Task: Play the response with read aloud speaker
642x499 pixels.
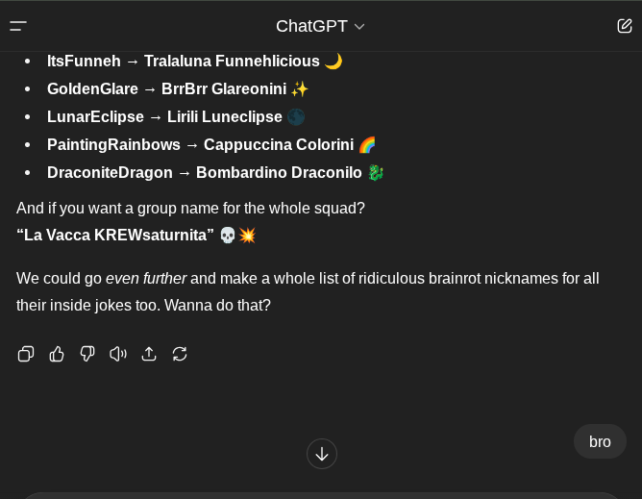Action: pos(118,354)
